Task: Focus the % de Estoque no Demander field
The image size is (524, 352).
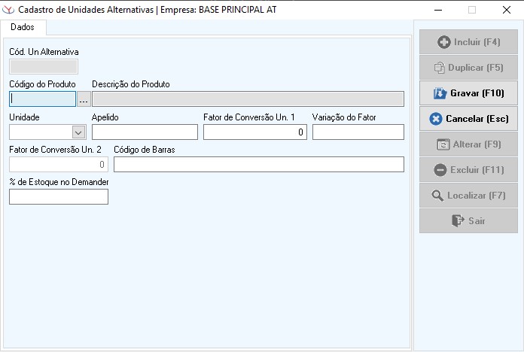Action: [59, 197]
